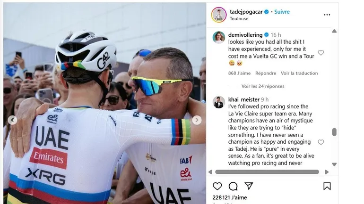364x204 pixels.
Task: Open the Toulouse location link
Action: [x=240, y=19]
